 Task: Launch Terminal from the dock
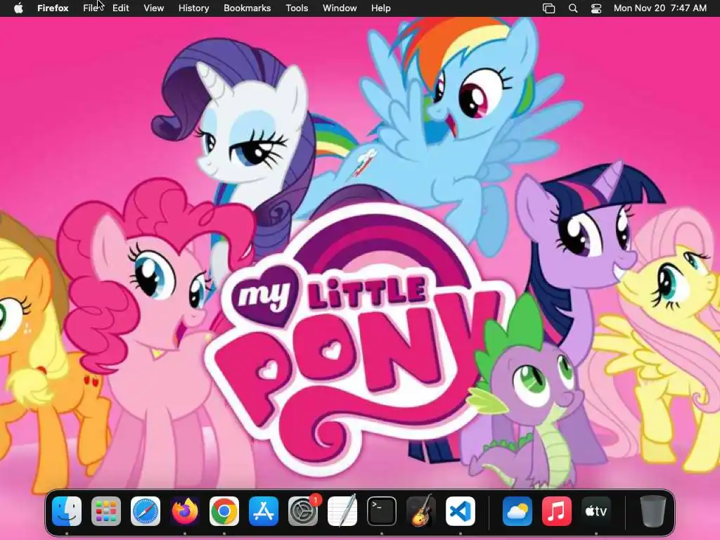[x=382, y=511]
